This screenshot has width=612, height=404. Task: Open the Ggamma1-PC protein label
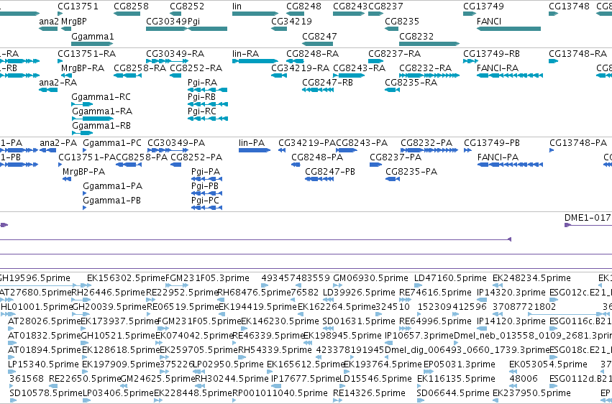[x=112, y=143]
